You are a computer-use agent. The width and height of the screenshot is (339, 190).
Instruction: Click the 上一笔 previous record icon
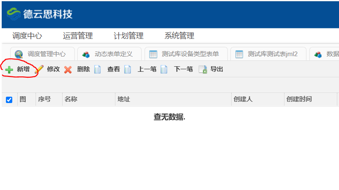click(128, 70)
